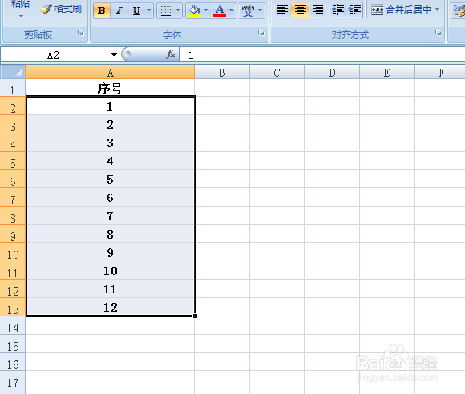The image size is (465, 394).
Task: Click cell A9 with value 8
Action: click(111, 234)
